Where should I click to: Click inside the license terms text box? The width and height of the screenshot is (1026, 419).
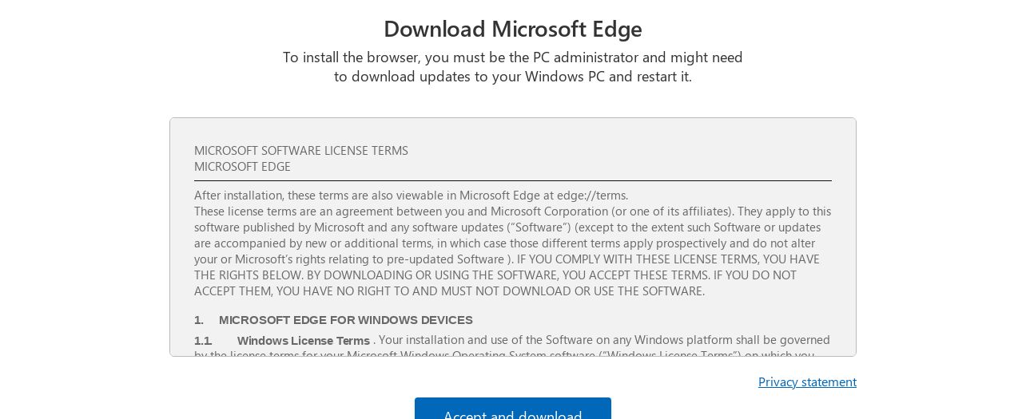pos(513,237)
